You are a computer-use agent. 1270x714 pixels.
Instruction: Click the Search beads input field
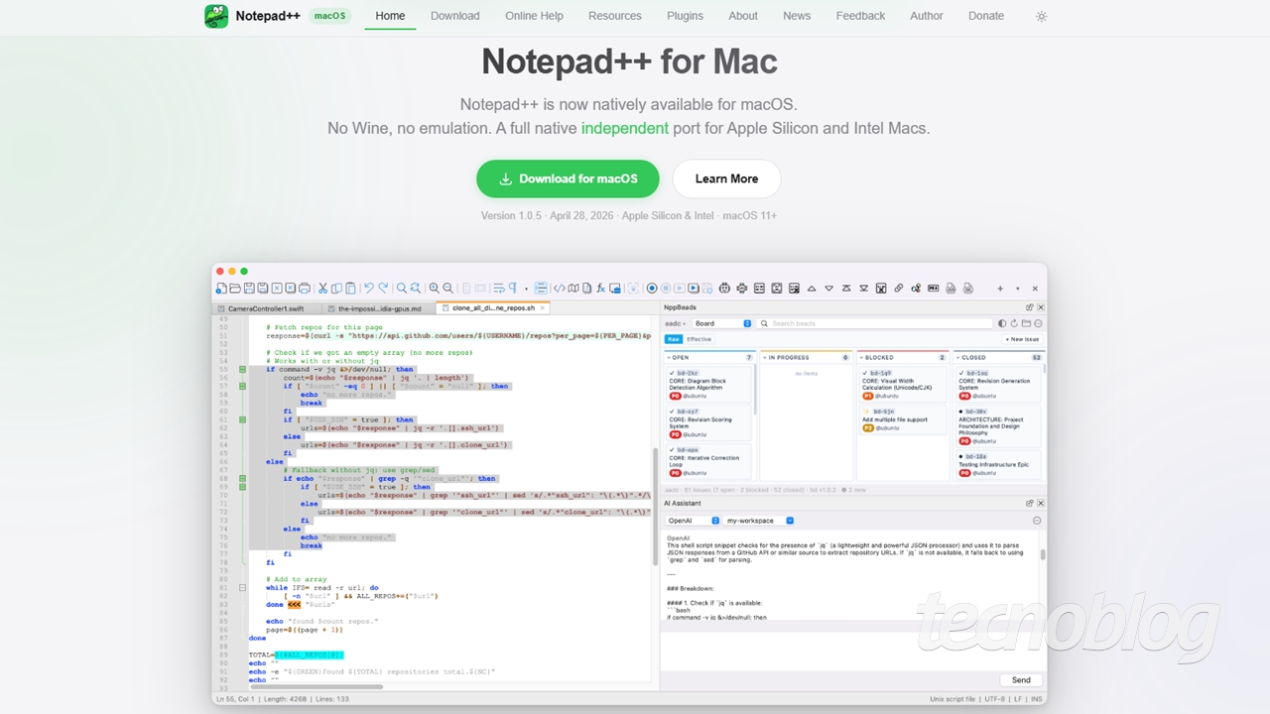coord(875,323)
